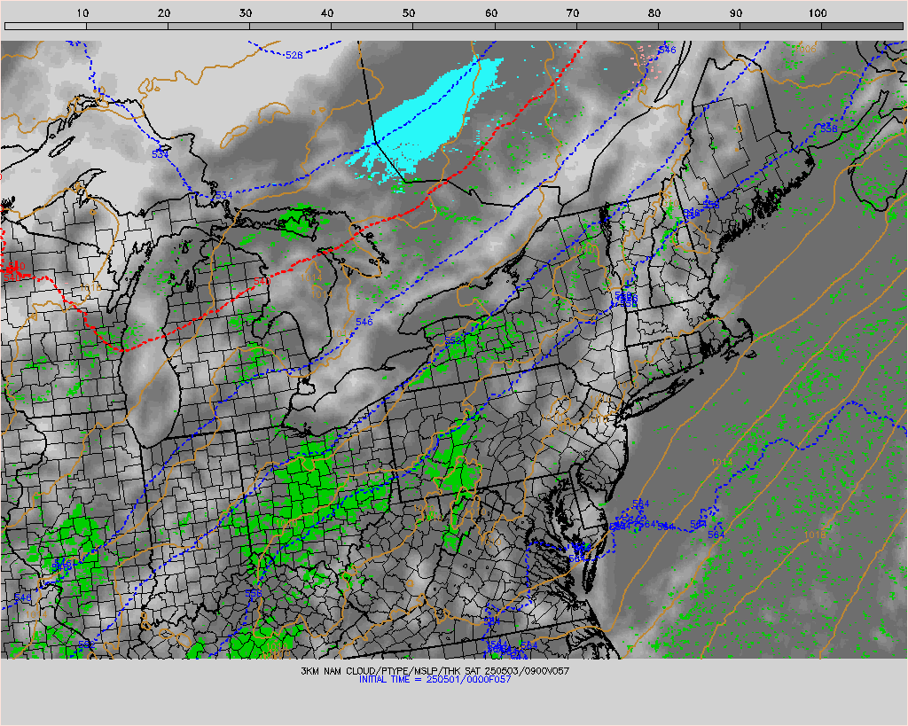Image resolution: width=908 pixels, height=726 pixels.
Task: Click the legend scale label 30
Action: click(247, 12)
